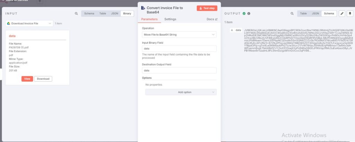
Task: Click the mime type application/pdf
Action: tap(18, 63)
